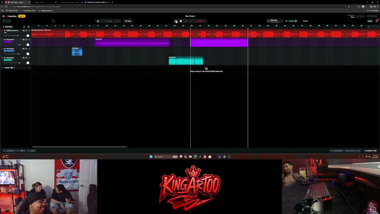Solo track 03 Voice/Audio
Viewport: 380px width, 214px height.
pos(26,48)
